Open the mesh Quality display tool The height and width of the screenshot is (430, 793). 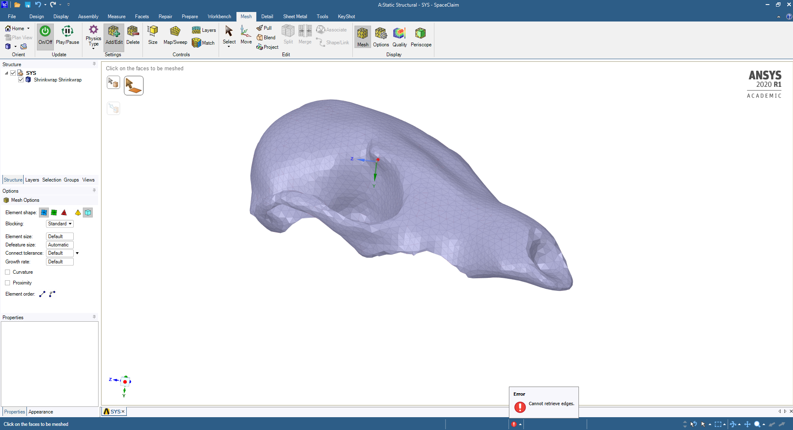pos(399,36)
